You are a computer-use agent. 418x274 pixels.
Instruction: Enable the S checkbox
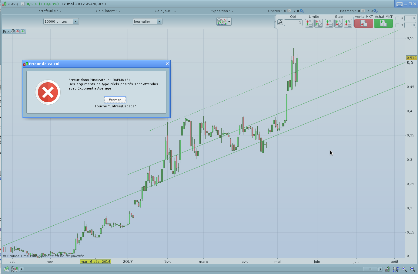pyautogui.click(x=397, y=18)
